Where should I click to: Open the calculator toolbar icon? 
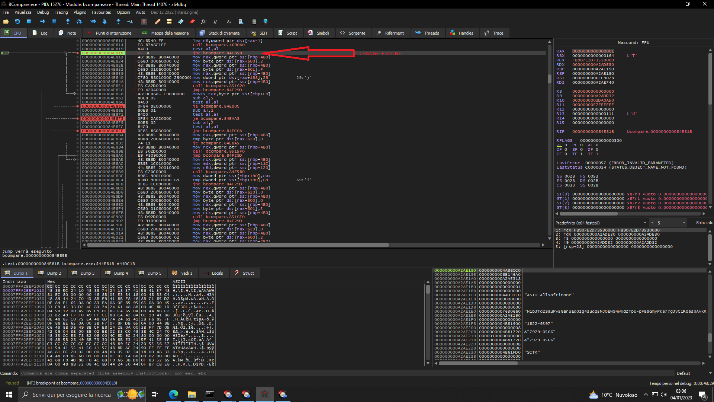pos(254,22)
